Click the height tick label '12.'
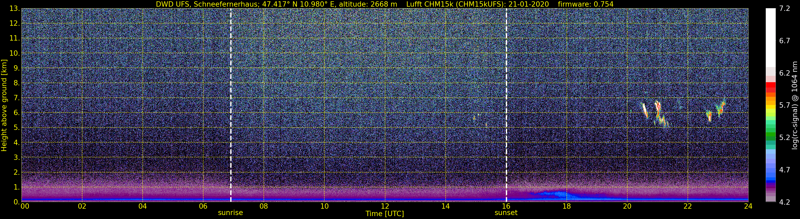 pos(14,24)
